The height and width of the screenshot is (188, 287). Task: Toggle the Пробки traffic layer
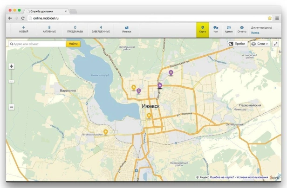pyautogui.click(x=237, y=44)
